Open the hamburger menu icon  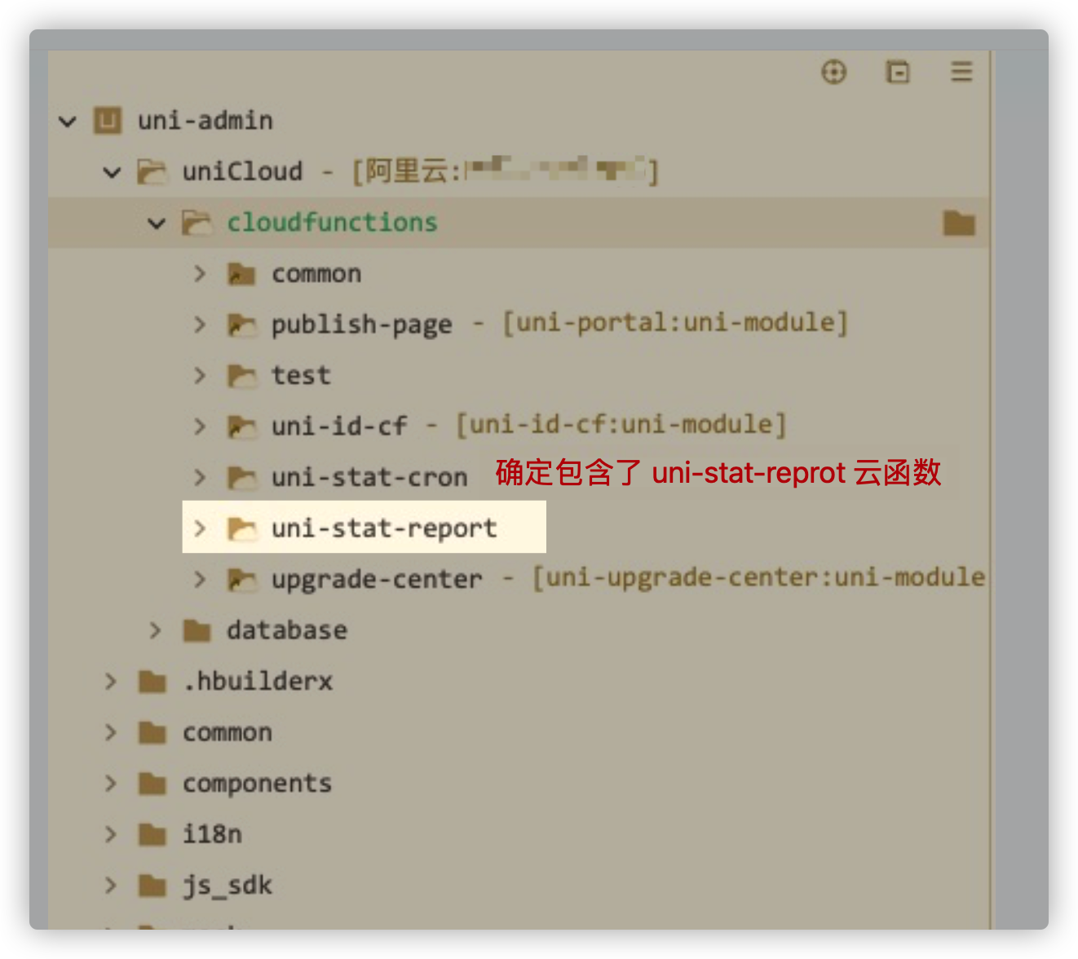(x=961, y=72)
